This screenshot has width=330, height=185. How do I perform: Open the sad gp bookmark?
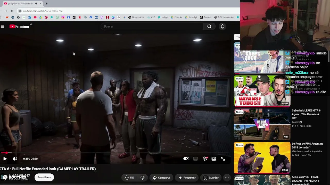(163, 17)
